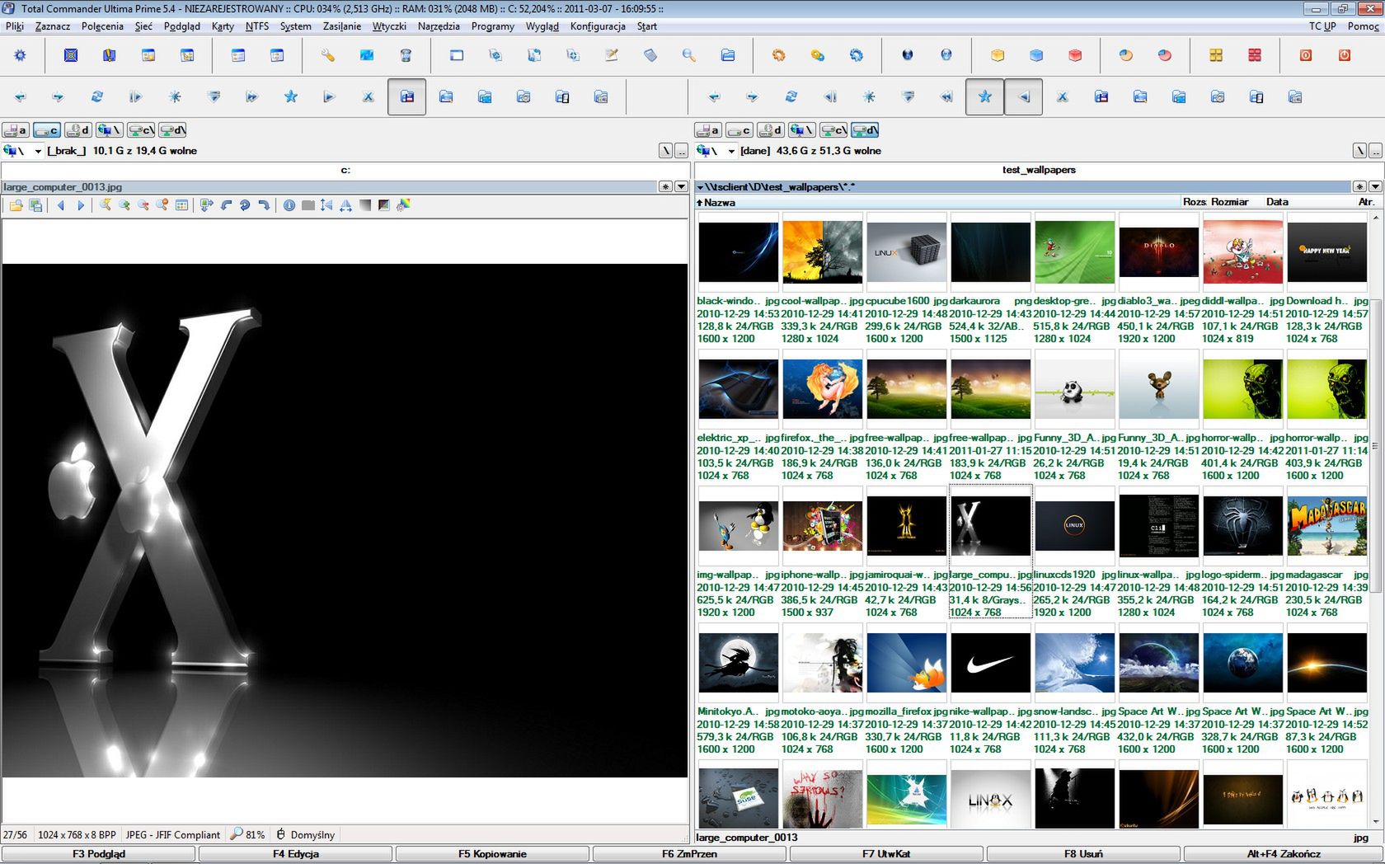Screen dimensions: 1385x864
Task: Click the magnifier search icon in toolbar
Action: pyautogui.click(x=688, y=55)
